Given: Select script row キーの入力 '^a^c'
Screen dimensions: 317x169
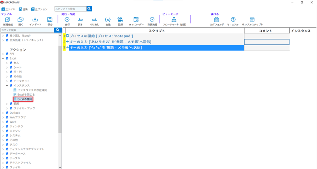Looking at the screenshot, I should 157,48.
